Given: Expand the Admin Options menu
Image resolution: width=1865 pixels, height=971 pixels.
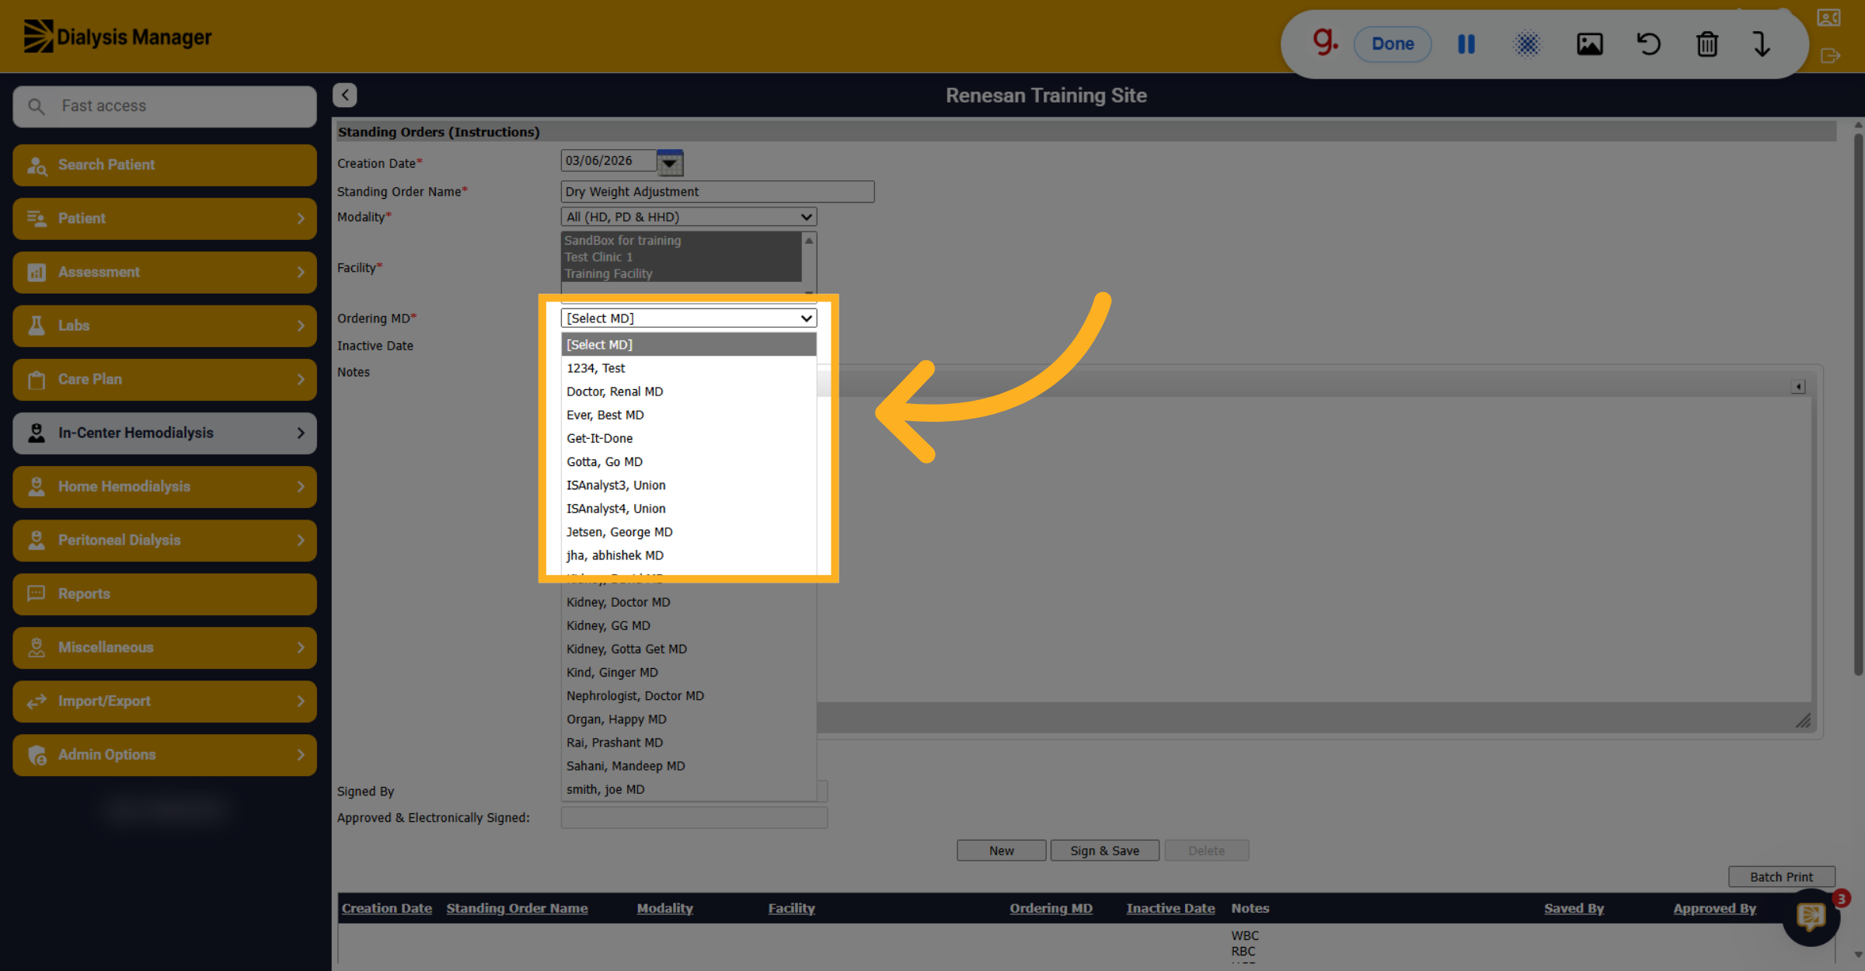Looking at the screenshot, I should click(165, 754).
